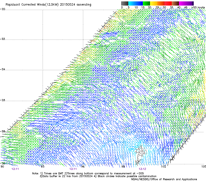Click the cyan 5-10 knots legend color
The height and width of the screenshot is (181, 206).
[132, 3]
